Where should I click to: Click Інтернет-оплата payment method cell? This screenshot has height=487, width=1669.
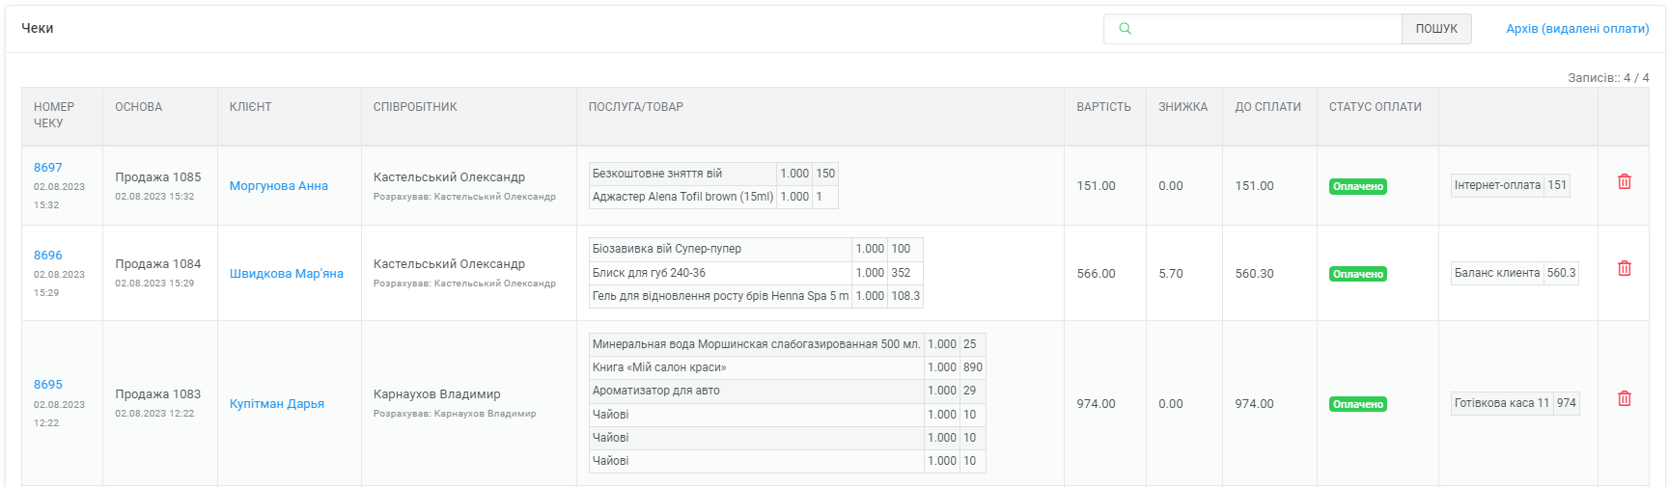pos(1497,185)
